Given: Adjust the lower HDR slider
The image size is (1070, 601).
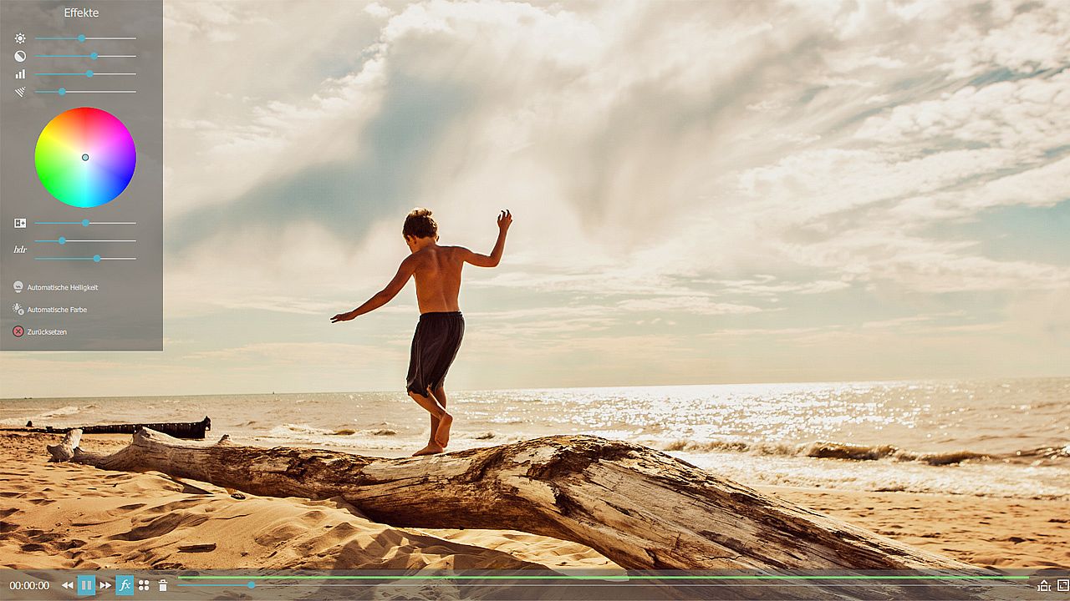Looking at the screenshot, I should [85, 258].
